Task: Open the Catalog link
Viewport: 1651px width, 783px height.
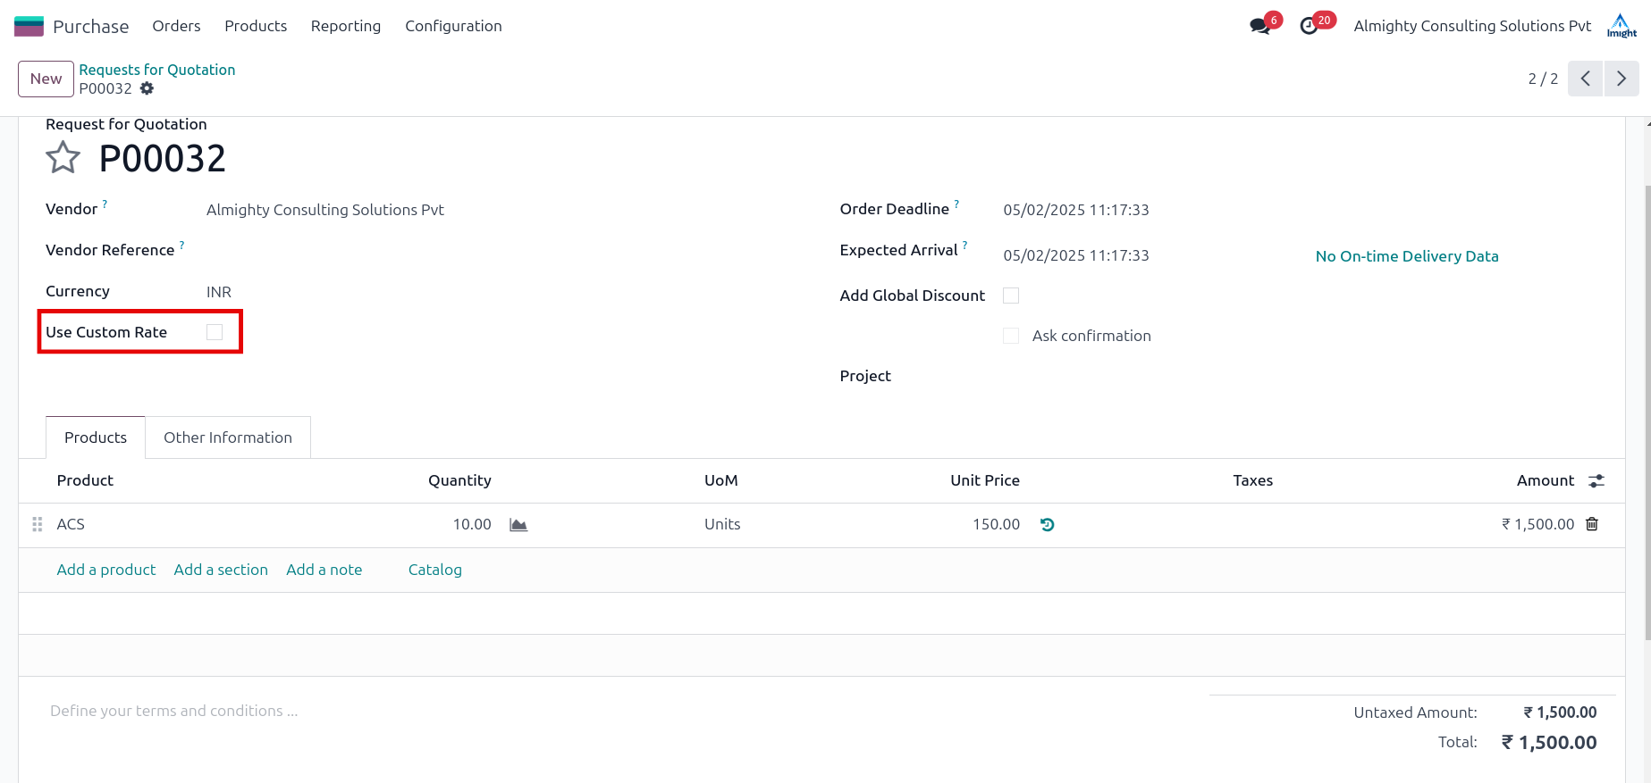Action: 435,570
